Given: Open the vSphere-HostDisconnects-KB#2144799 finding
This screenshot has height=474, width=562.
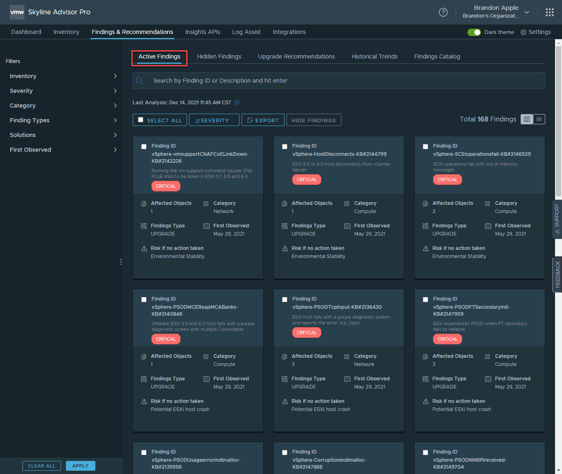Looking at the screenshot, I should (339, 154).
